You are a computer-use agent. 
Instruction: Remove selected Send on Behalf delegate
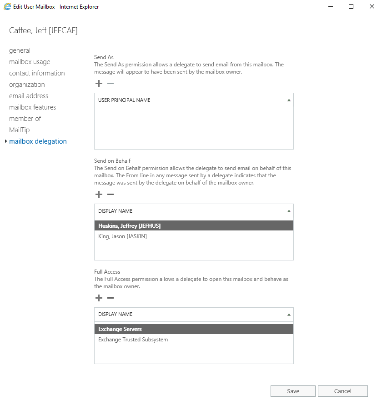111,195
